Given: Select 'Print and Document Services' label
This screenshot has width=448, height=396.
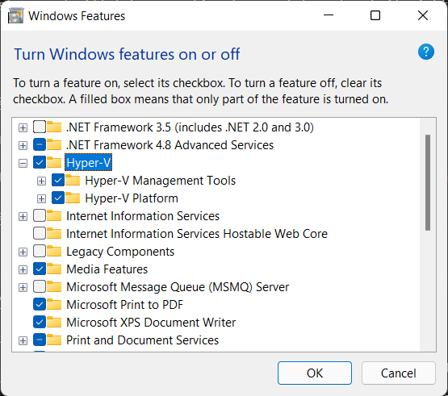Looking at the screenshot, I should pyautogui.click(x=143, y=340).
